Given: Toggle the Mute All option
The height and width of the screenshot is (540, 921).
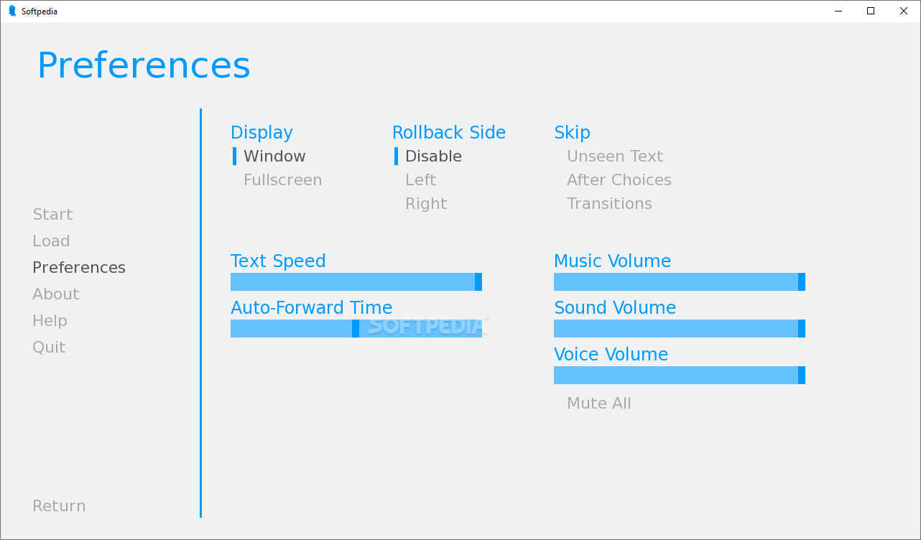Looking at the screenshot, I should pos(598,403).
